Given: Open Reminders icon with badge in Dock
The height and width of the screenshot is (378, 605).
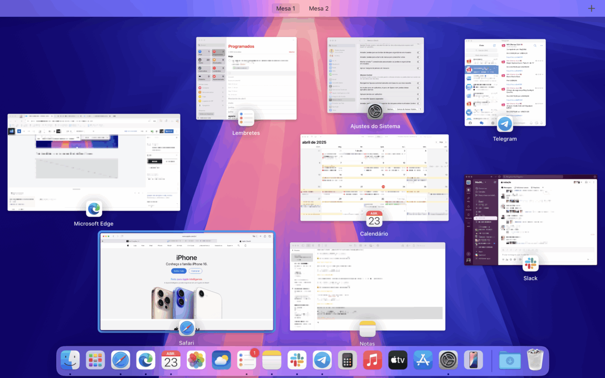Looking at the screenshot, I should [x=247, y=360].
